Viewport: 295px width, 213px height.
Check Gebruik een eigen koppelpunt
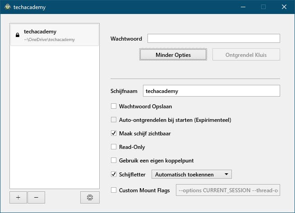point(114,160)
